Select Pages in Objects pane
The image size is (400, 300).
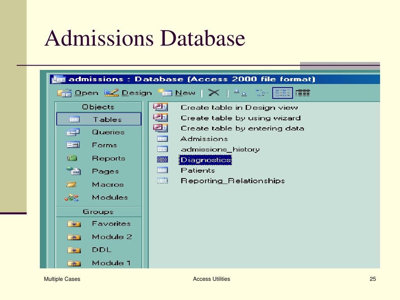coord(99,171)
